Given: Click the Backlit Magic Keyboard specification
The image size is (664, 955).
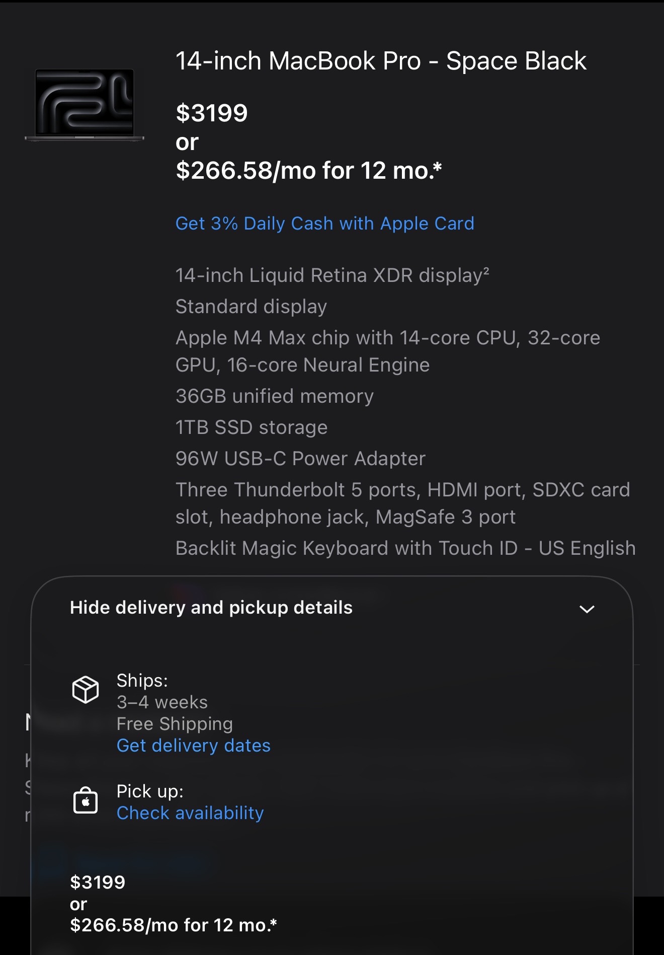Looking at the screenshot, I should click(x=405, y=548).
